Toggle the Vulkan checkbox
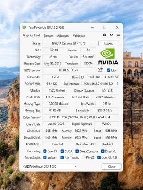 45,157
